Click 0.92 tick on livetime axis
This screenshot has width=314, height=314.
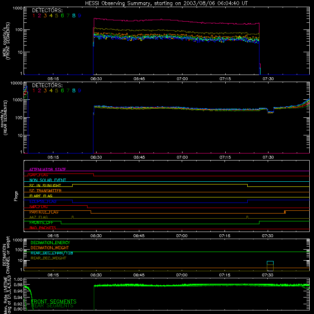click(x=18, y=303)
